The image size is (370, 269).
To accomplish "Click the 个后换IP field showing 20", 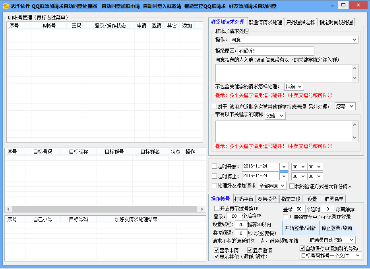I will pyautogui.click(x=234, y=216).
